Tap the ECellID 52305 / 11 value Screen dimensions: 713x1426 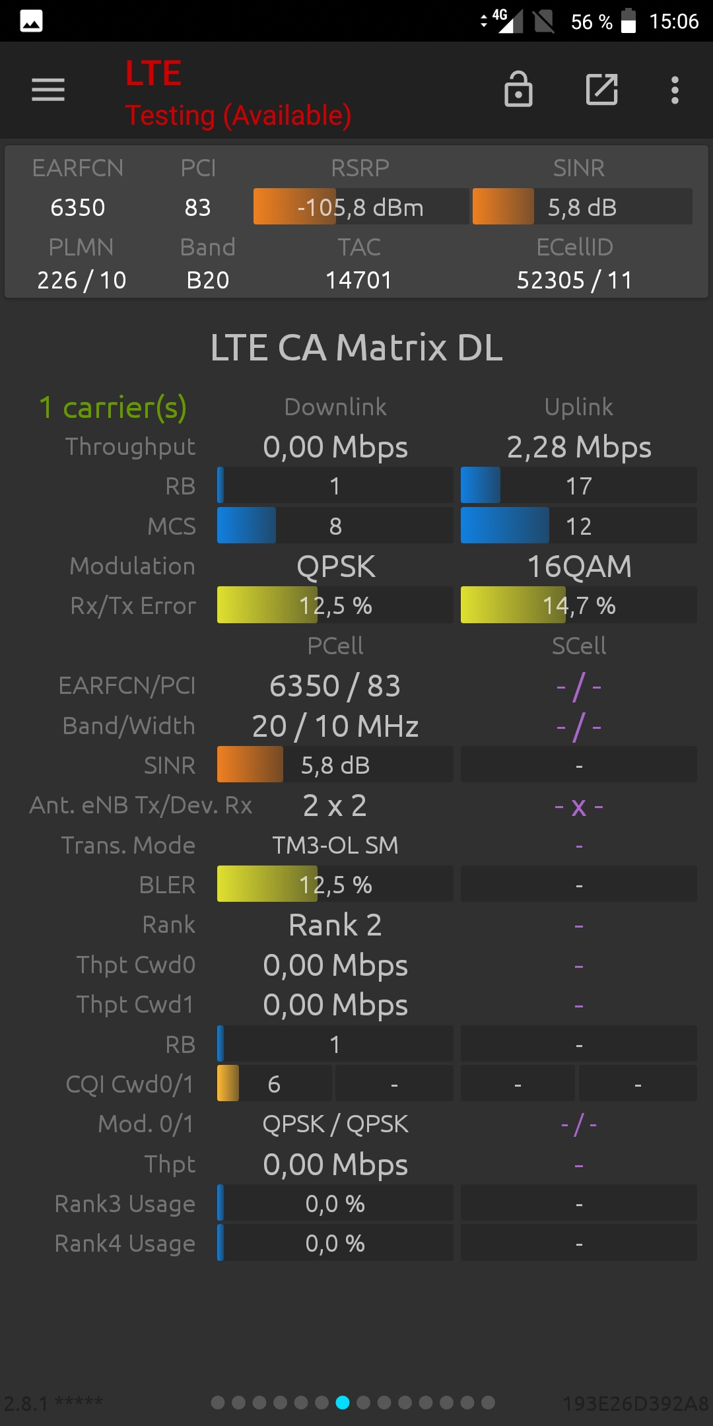click(x=574, y=281)
